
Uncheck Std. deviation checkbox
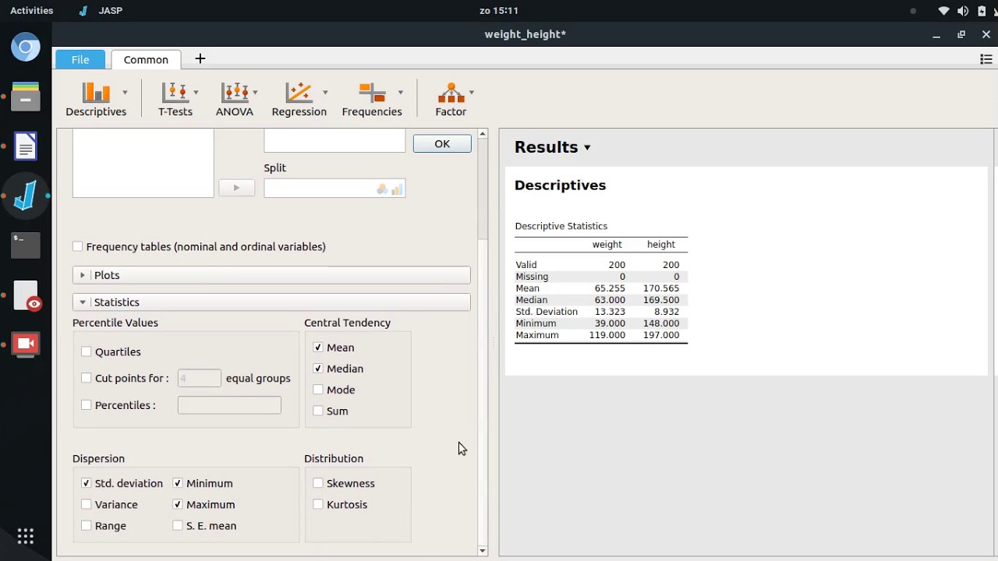pyautogui.click(x=87, y=483)
